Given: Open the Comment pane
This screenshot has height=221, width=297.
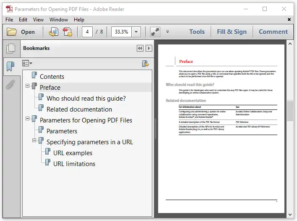Looking at the screenshot, I should (273, 32).
